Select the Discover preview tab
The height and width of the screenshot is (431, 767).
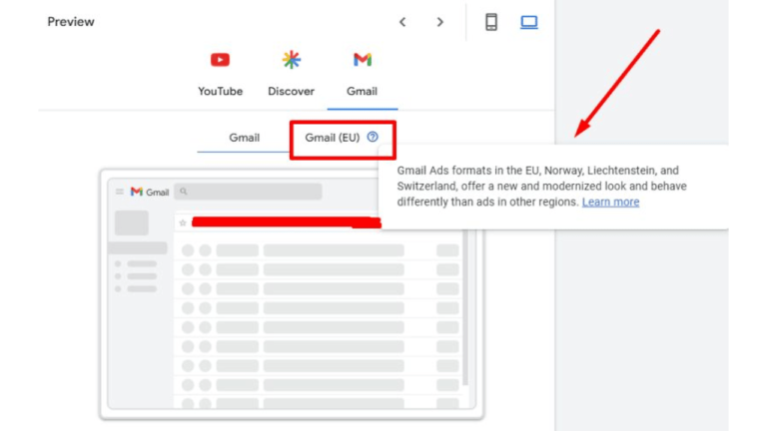tap(291, 74)
